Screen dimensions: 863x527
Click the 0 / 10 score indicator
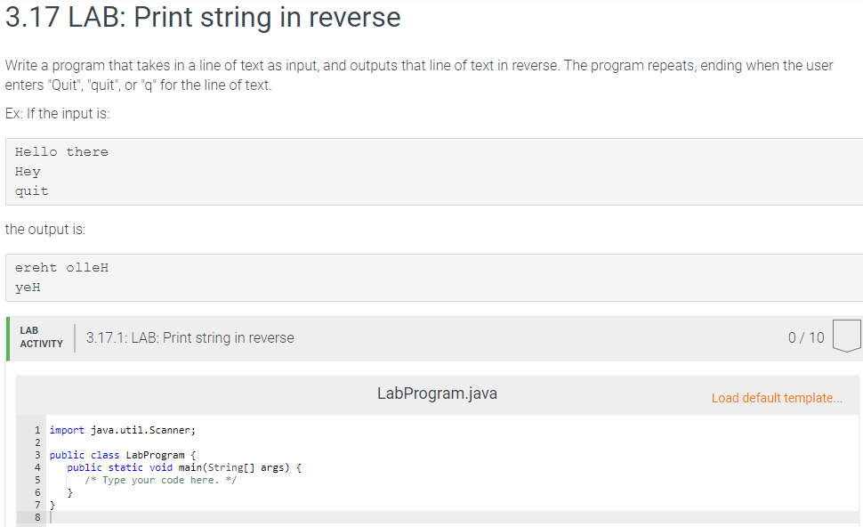806,337
